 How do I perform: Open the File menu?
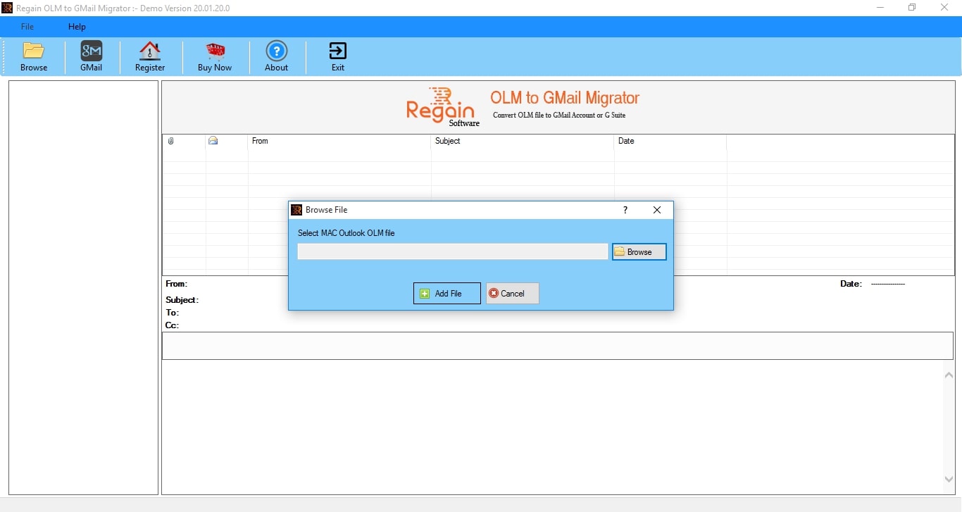[x=27, y=27]
